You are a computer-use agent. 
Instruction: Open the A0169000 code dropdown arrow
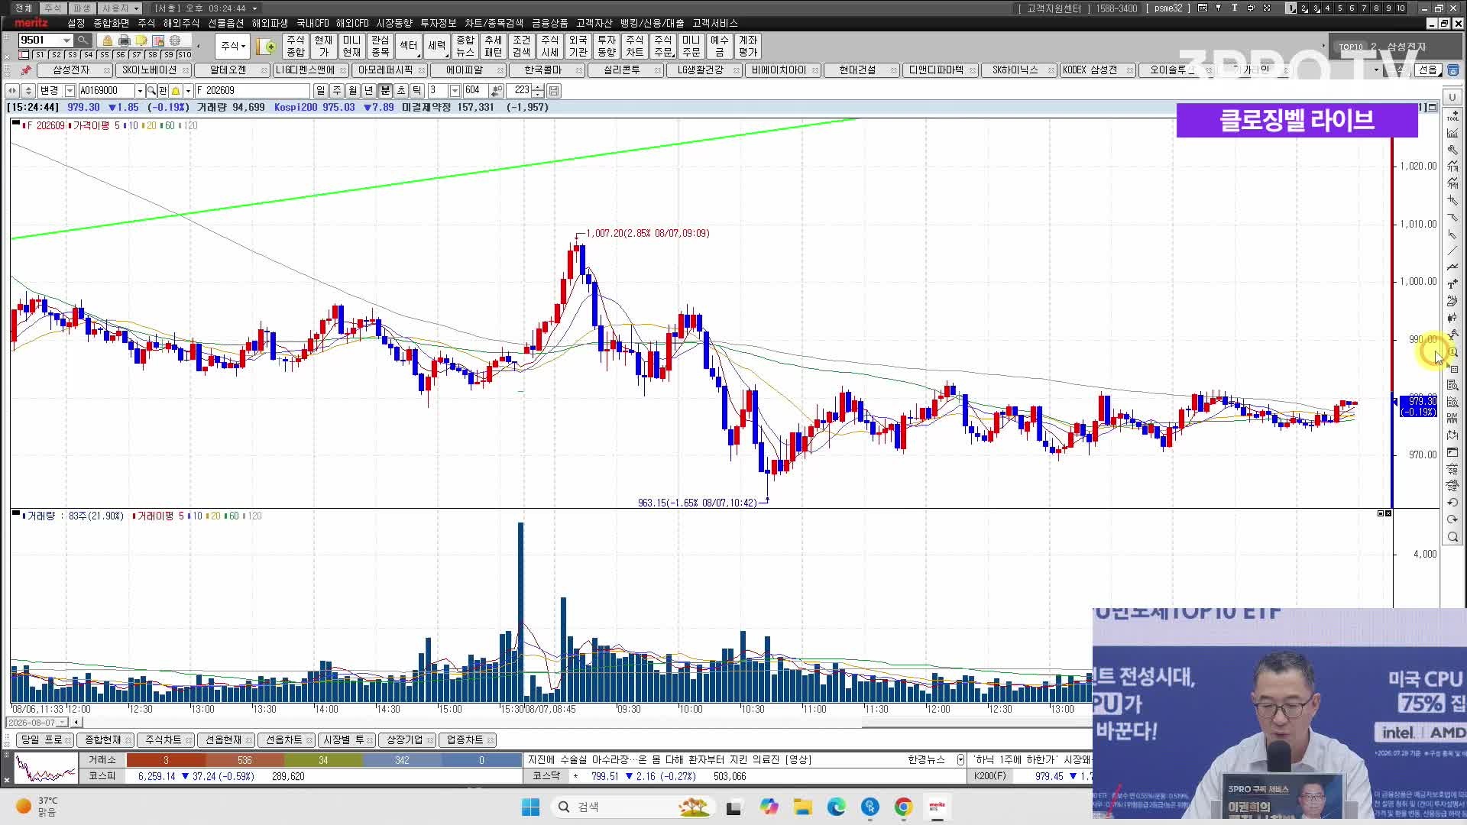tap(140, 91)
